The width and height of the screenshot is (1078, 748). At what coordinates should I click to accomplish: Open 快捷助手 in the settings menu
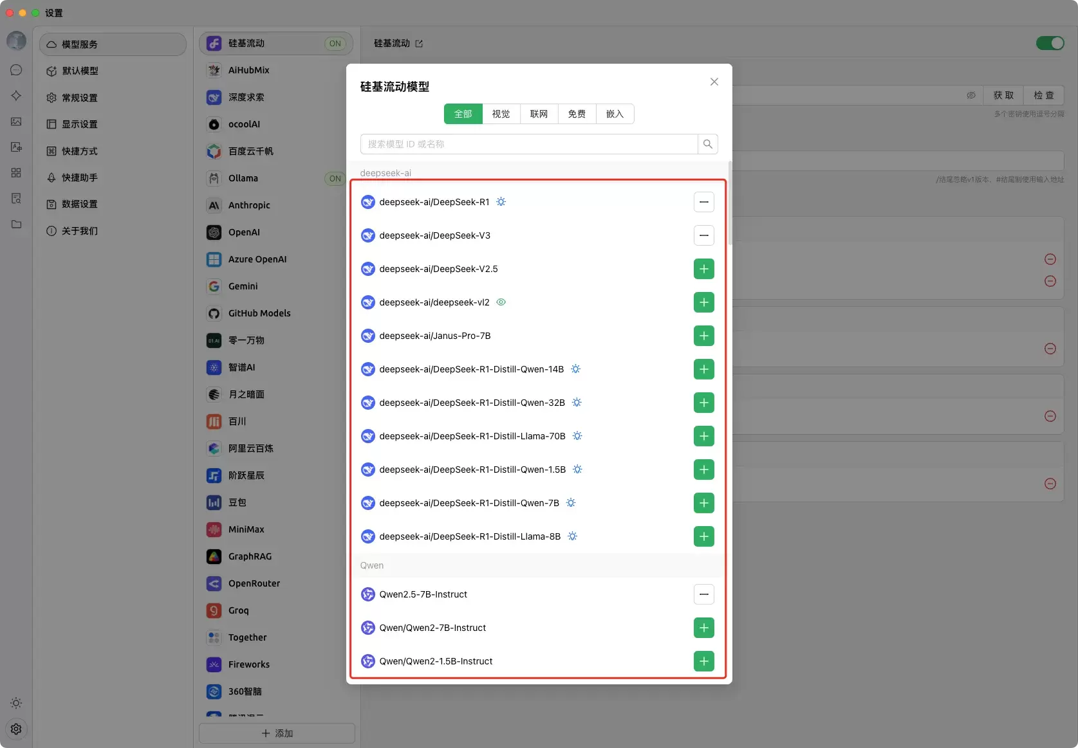coord(113,178)
